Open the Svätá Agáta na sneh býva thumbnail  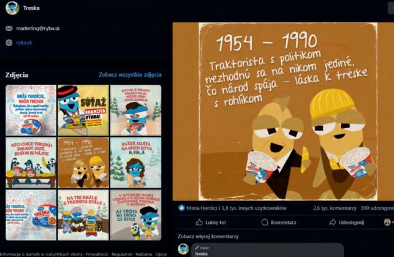pyautogui.click(x=136, y=162)
